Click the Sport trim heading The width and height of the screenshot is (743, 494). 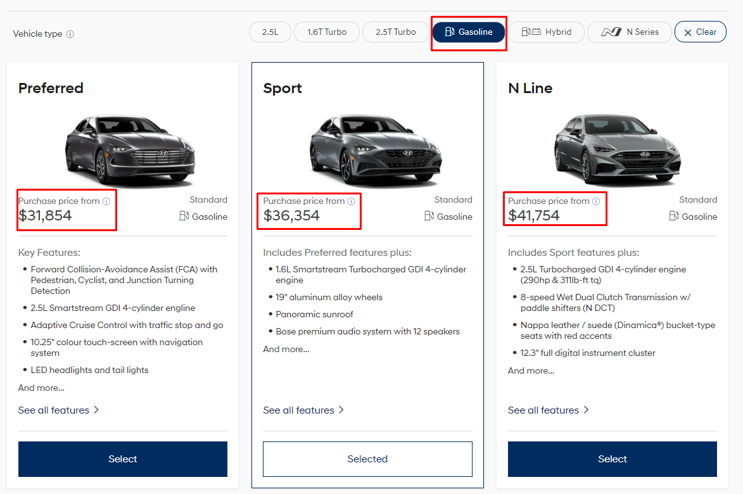[283, 88]
